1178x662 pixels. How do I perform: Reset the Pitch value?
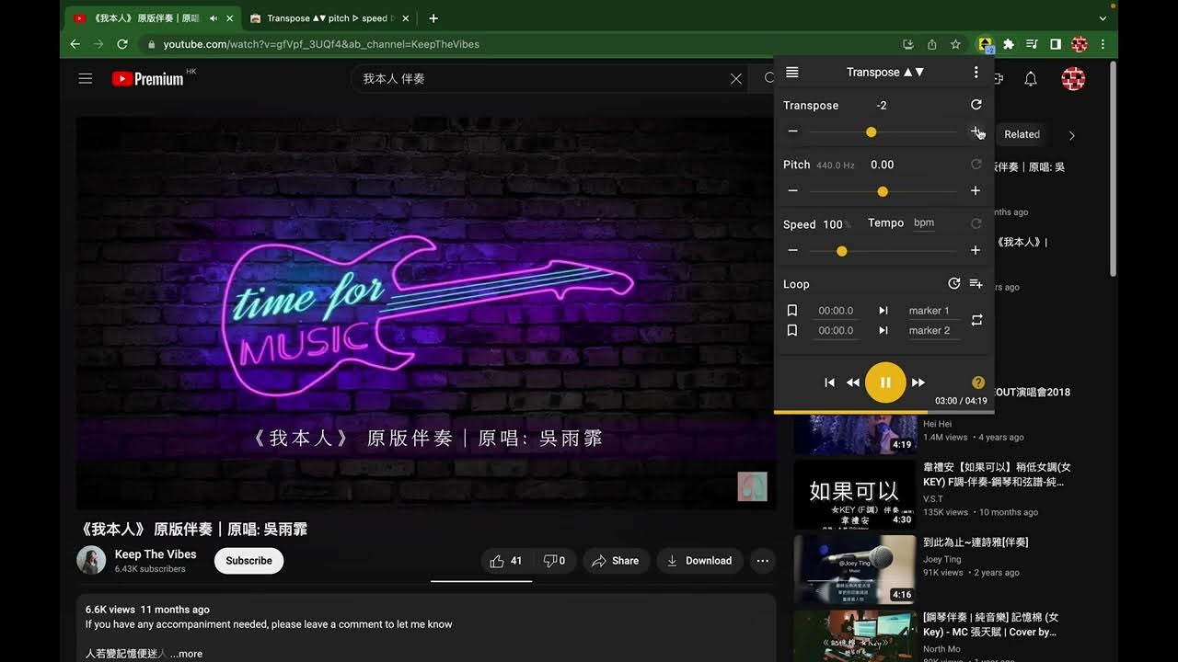(976, 165)
